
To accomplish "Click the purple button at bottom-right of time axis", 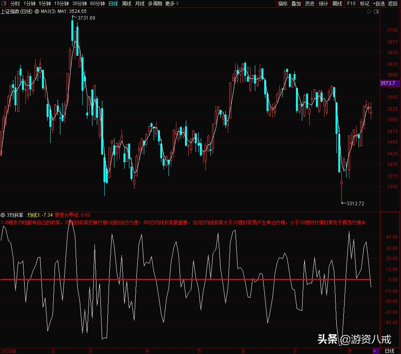I will [x=376, y=351].
